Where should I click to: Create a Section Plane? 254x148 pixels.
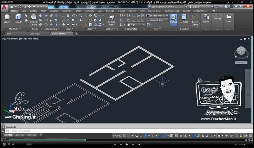click(x=112, y=20)
